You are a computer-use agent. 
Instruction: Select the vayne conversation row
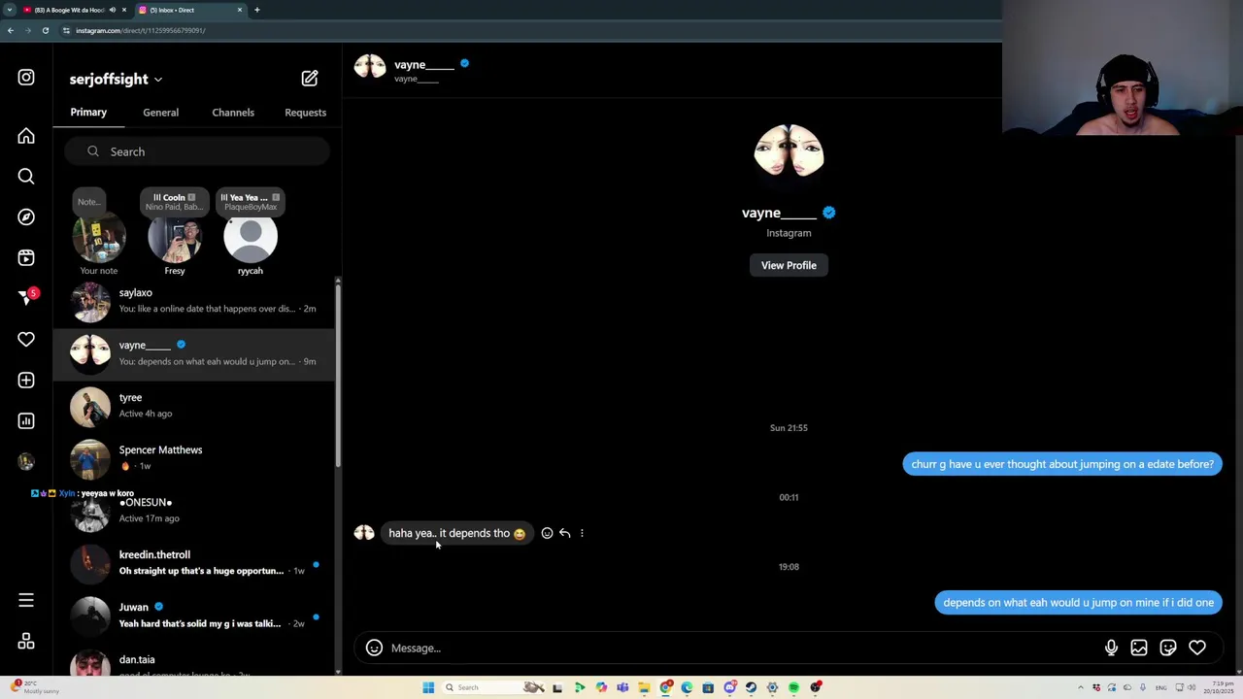tap(194, 353)
